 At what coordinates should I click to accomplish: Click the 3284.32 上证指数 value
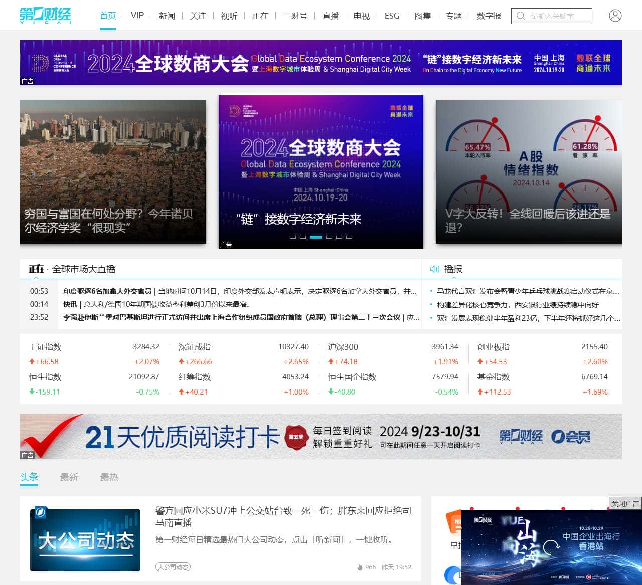tap(146, 347)
